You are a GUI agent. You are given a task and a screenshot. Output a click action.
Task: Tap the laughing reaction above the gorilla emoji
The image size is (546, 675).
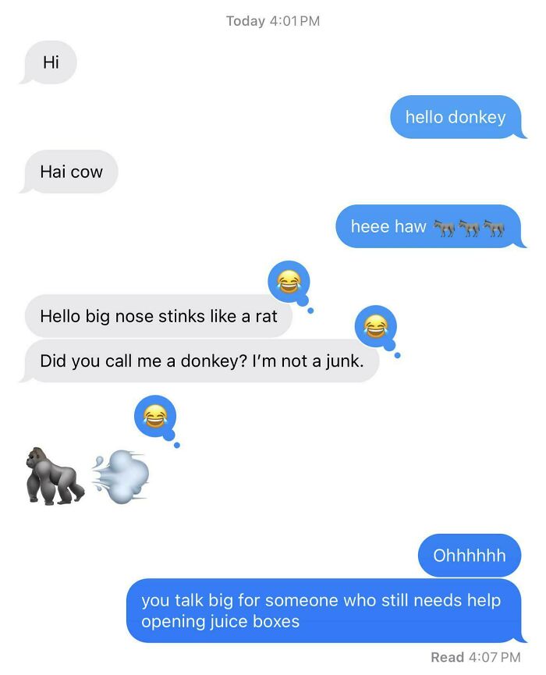pyautogui.click(x=155, y=416)
